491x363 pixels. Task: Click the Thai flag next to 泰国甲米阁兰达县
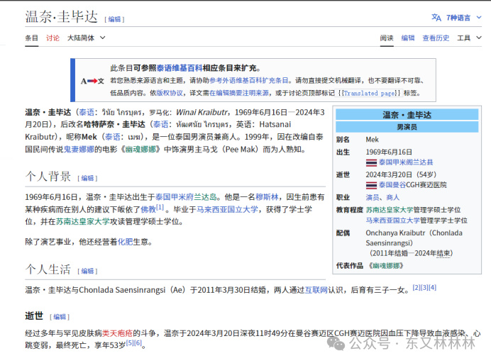point(371,162)
